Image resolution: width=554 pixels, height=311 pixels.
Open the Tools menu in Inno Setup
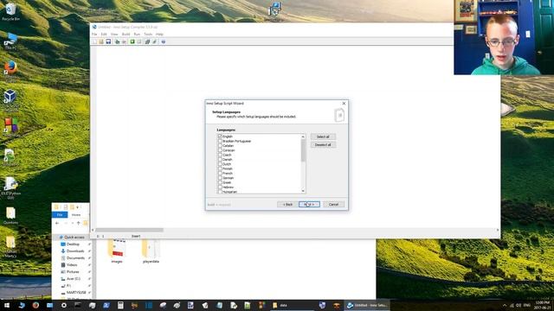point(148,35)
